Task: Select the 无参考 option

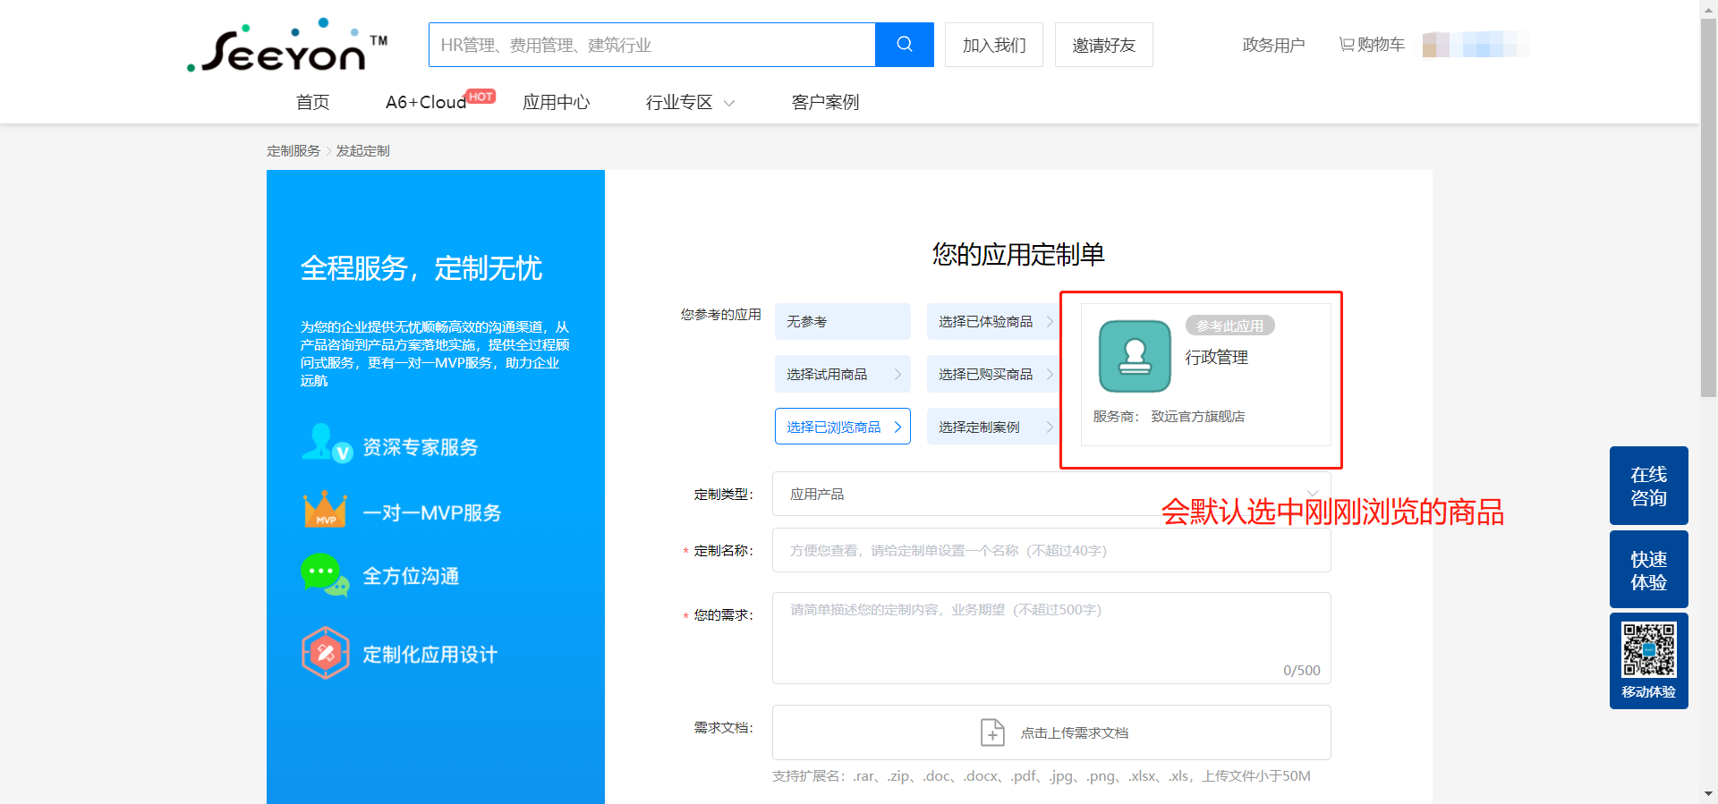Action: pyautogui.click(x=843, y=321)
